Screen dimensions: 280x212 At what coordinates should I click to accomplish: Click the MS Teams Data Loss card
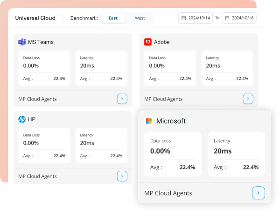pos(44,68)
